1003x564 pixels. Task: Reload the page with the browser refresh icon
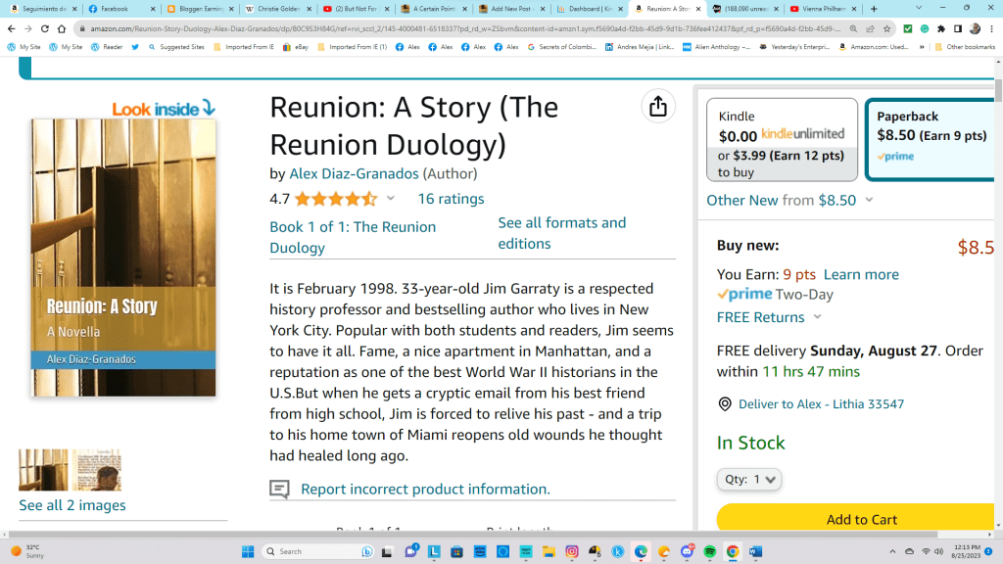click(x=43, y=29)
